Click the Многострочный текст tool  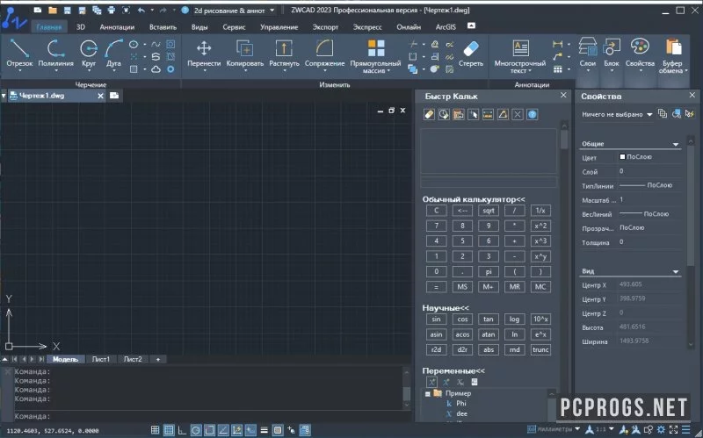(x=520, y=56)
